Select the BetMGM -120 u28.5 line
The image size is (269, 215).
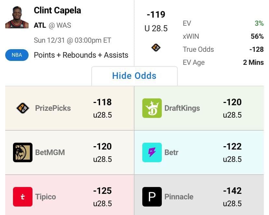[x=102, y=152]
